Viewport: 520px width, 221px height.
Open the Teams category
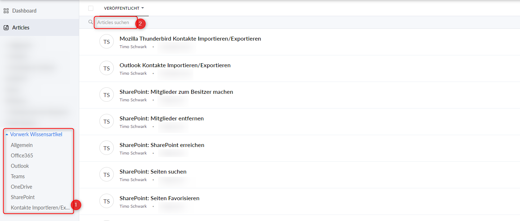pyautogui.click(x=18, y=176)
